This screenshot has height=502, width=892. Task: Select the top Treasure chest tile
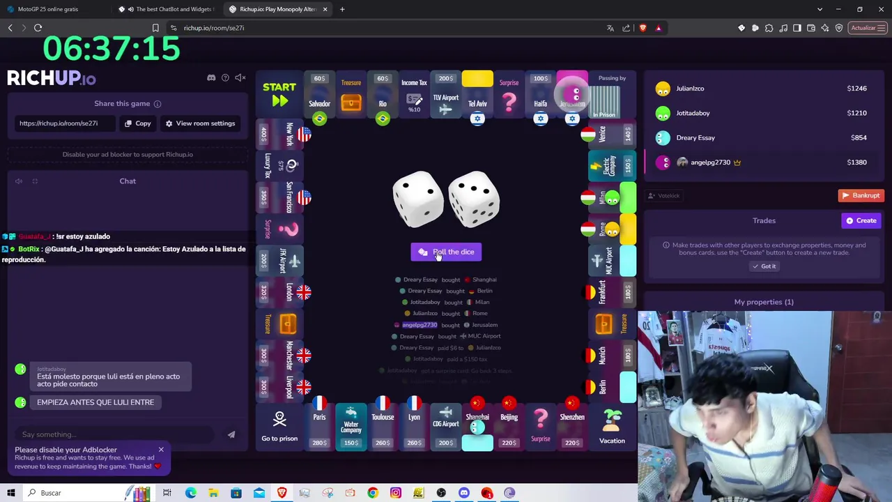click(x=351, y=96)
